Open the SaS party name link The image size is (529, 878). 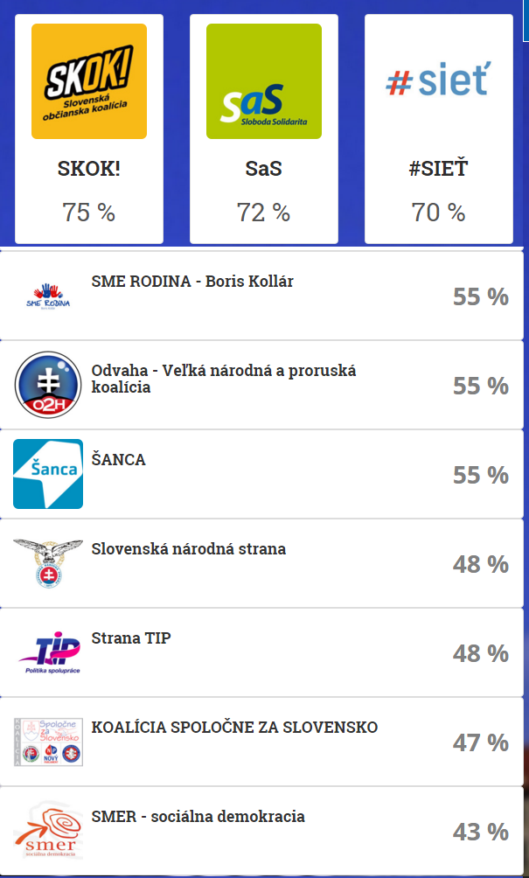tap(263, 169)
